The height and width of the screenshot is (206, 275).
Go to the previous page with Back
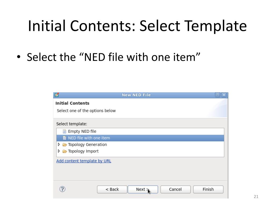pyautogui.click(x=112, y=189)
